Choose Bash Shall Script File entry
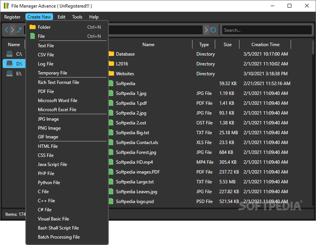Viewport: 316px width, 245px height. tap(67, 228)
